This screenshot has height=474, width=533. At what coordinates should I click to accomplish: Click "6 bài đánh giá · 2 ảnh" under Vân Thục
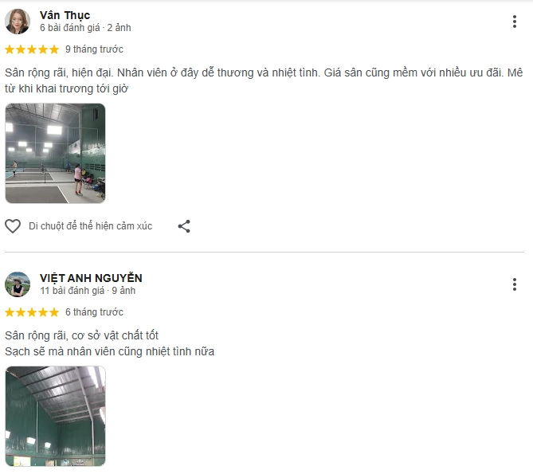85,28
